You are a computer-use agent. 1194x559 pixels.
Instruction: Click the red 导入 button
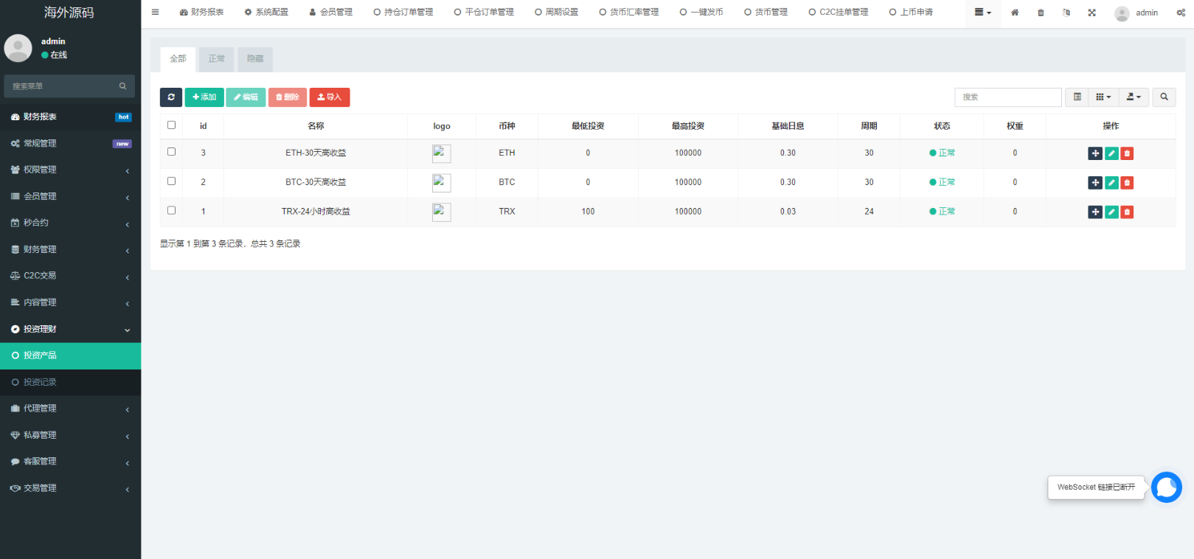330,97
